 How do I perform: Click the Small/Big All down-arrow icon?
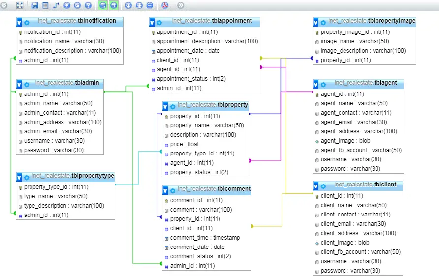click(x=128, y=5)
